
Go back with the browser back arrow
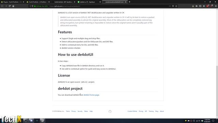click(2, 6)
